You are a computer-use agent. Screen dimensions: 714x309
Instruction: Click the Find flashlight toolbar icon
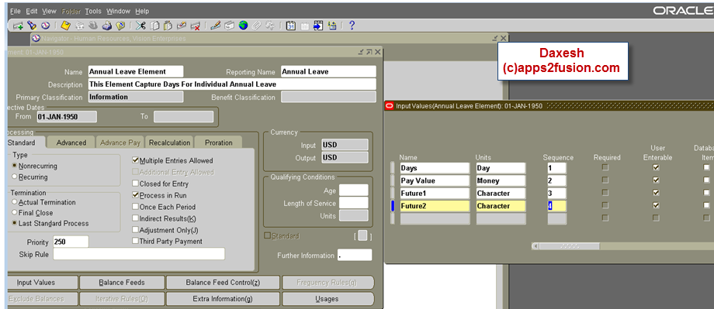pyautogui.click(x=31, y=26)
